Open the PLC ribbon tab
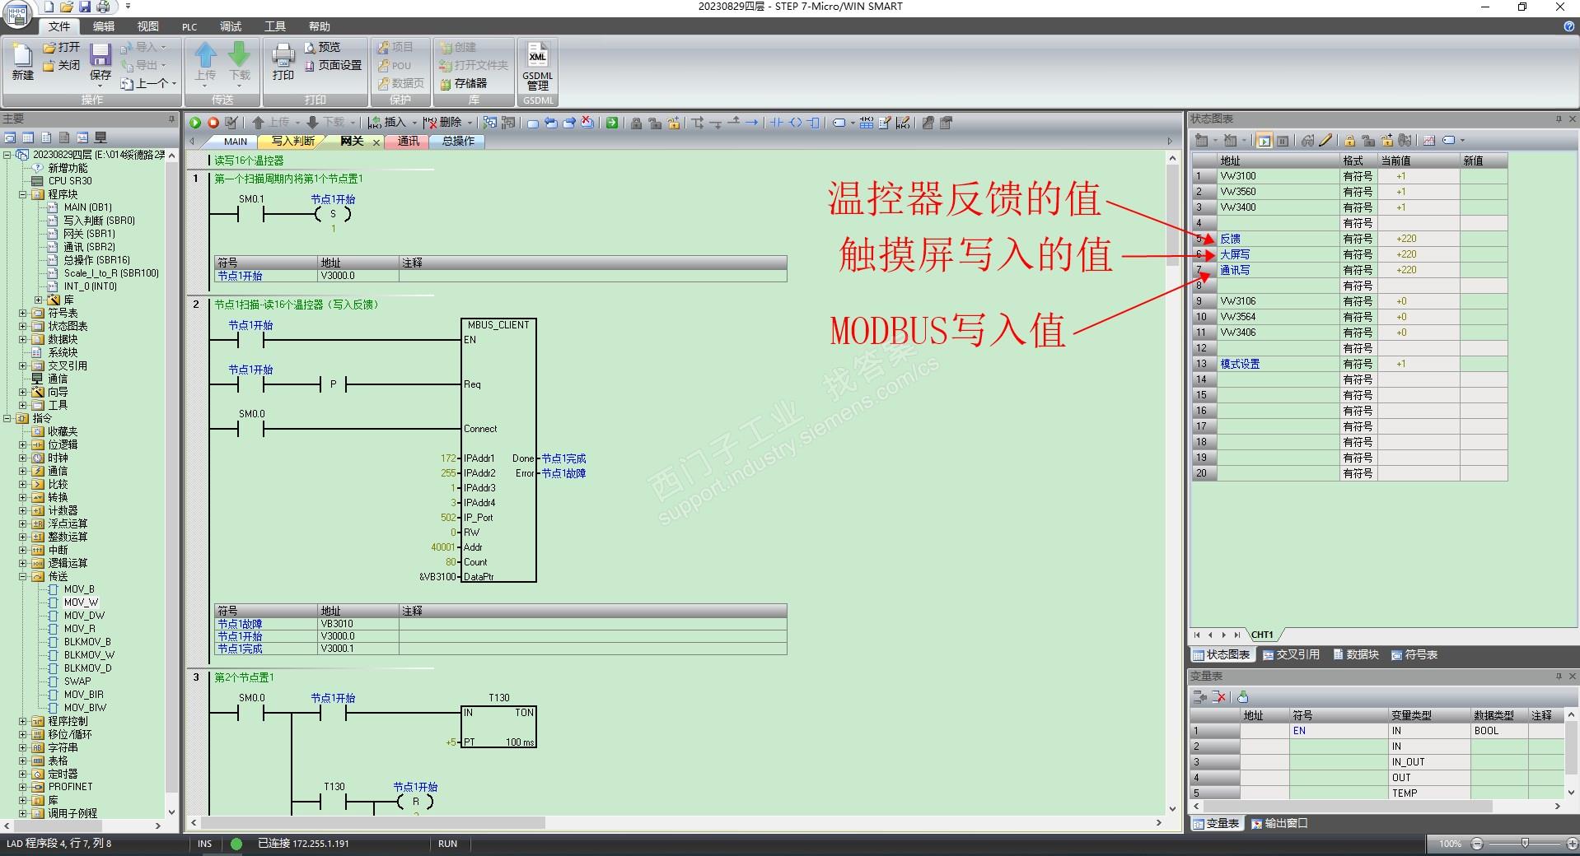The width and height of the screenshot is (1580, 856). pos(189,26)
